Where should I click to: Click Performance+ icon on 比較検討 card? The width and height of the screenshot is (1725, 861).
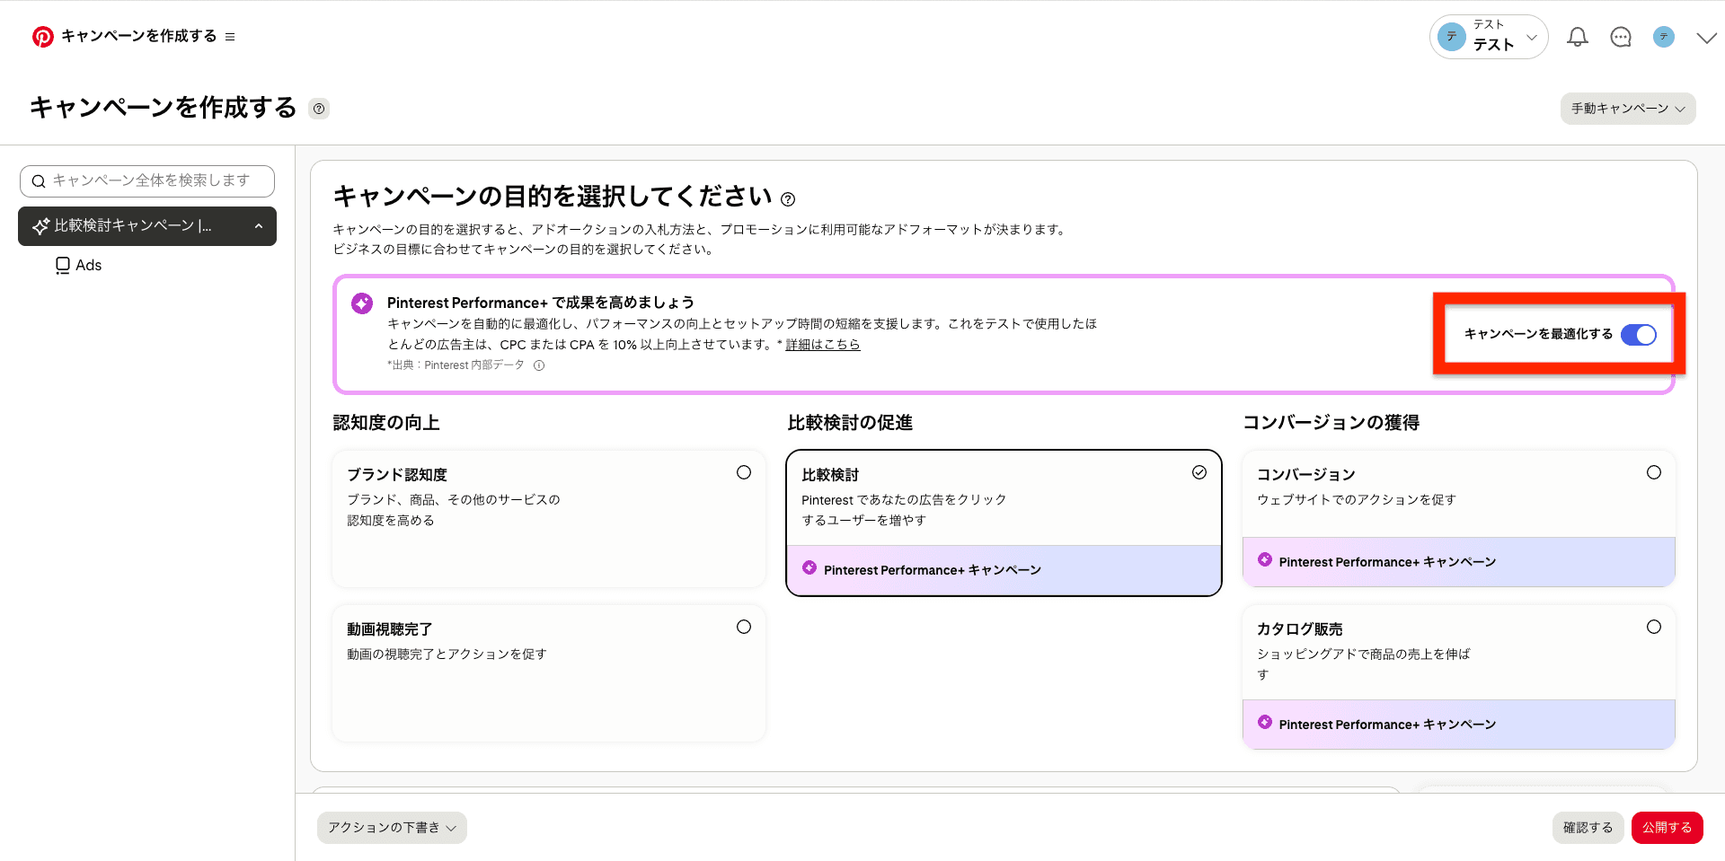809,567
